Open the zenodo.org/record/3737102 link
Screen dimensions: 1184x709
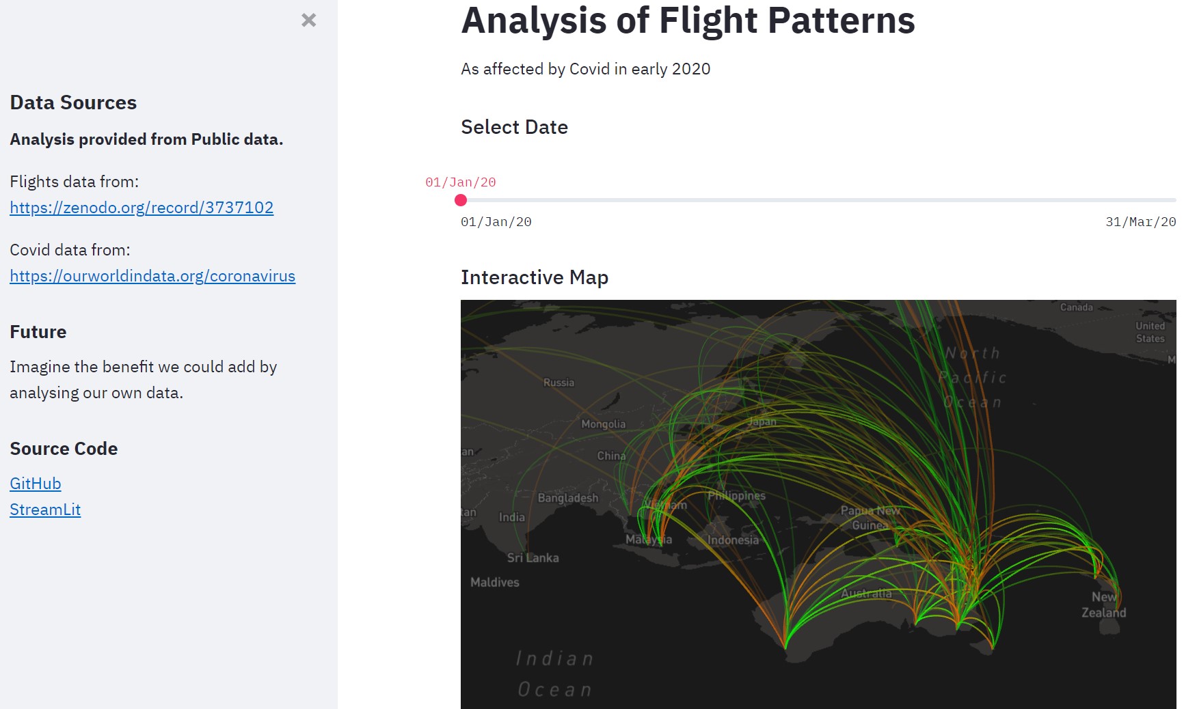click(x=142, y=208)
